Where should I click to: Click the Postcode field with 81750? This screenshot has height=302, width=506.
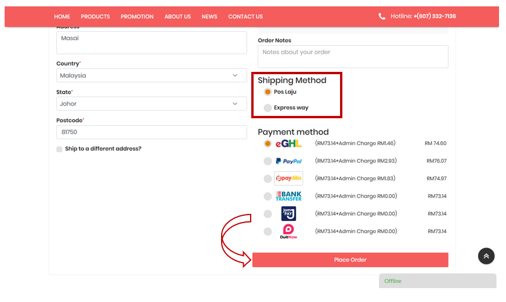[151, 132]
